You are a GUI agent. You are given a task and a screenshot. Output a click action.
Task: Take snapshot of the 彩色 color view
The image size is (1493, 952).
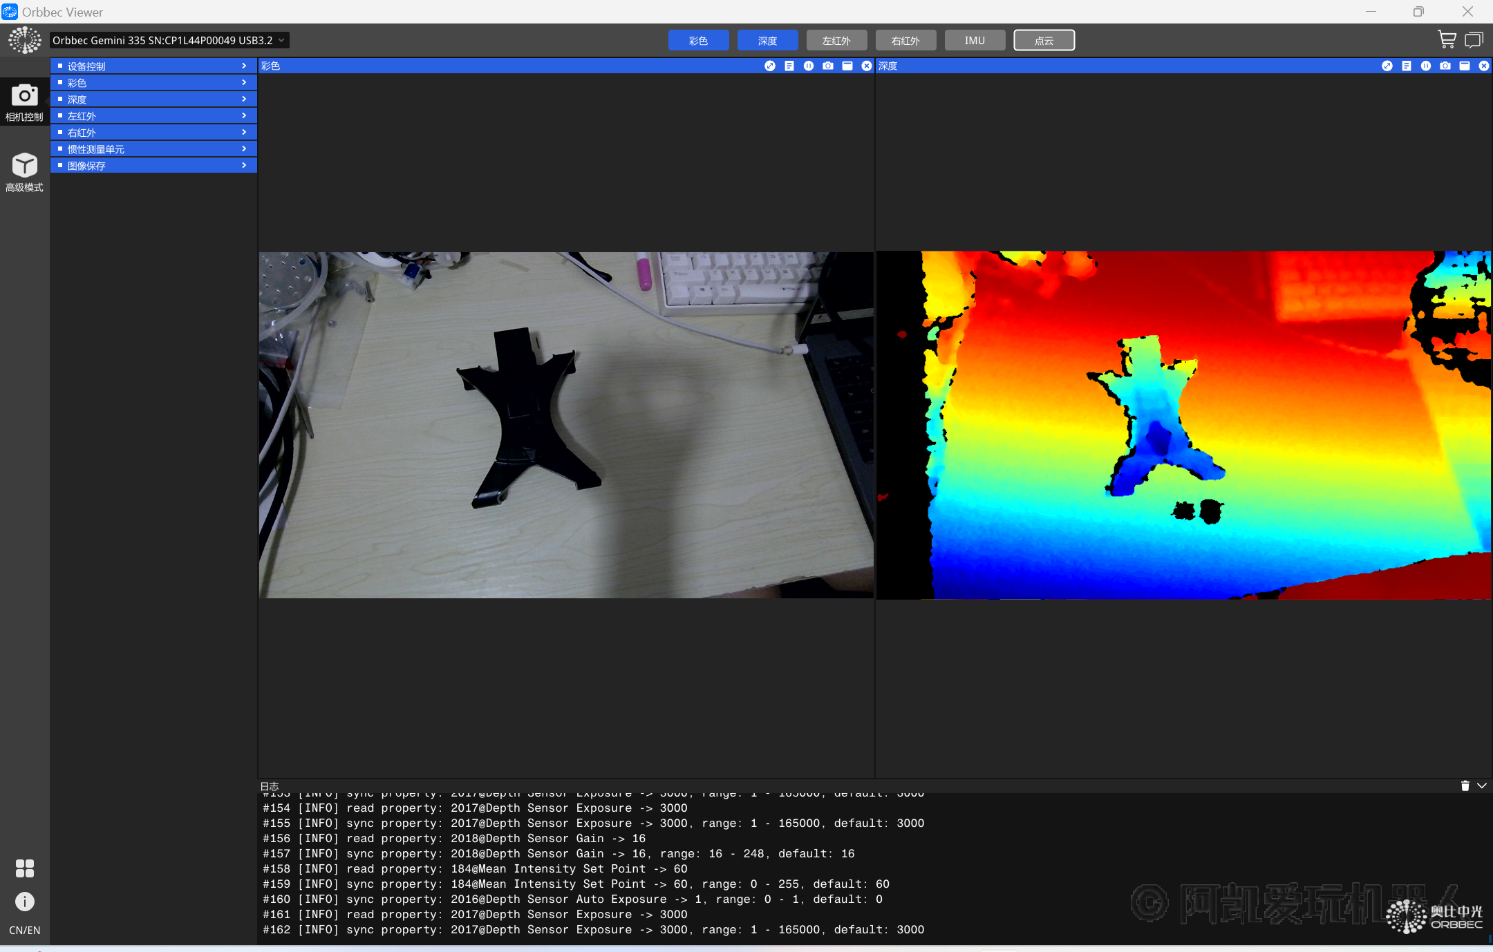[x=827, y=66]
